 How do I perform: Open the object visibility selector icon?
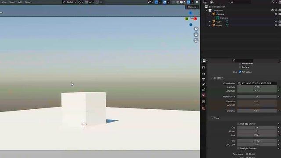(150, 2)
